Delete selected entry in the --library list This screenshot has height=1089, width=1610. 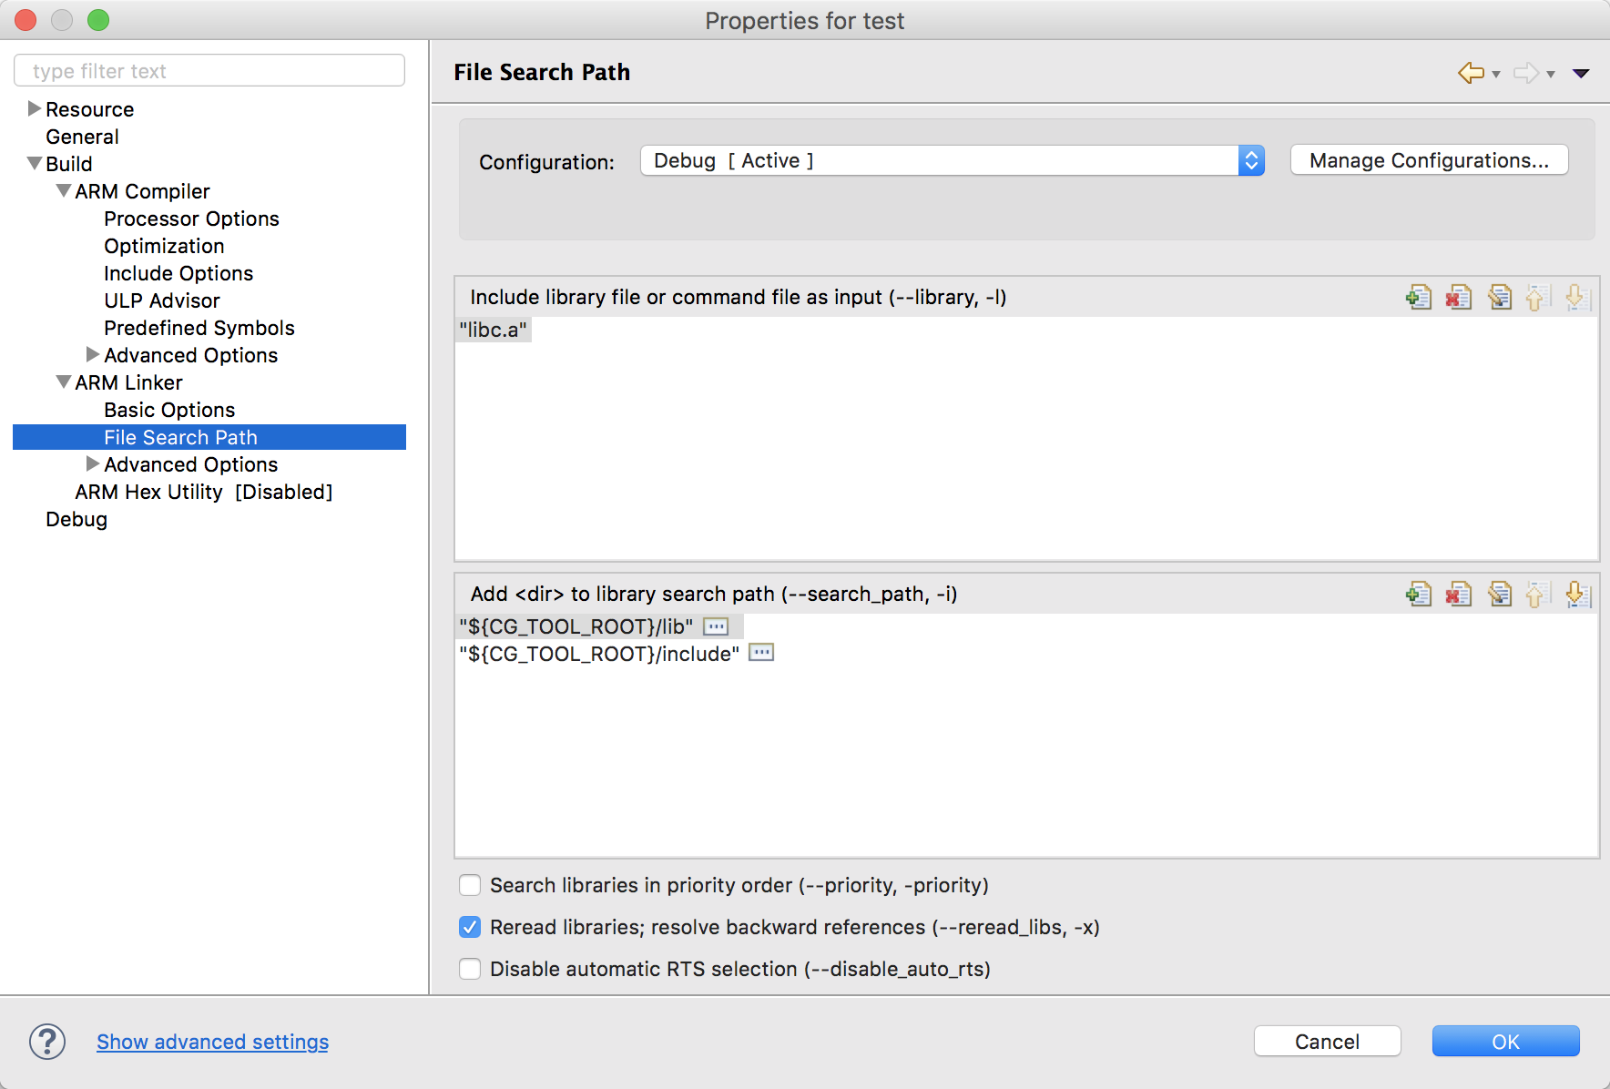pos(1459,297)
